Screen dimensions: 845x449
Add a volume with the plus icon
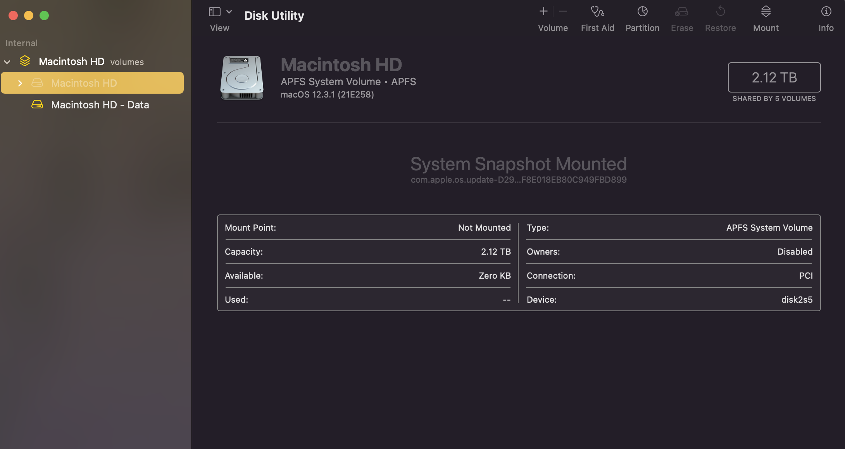543,12
